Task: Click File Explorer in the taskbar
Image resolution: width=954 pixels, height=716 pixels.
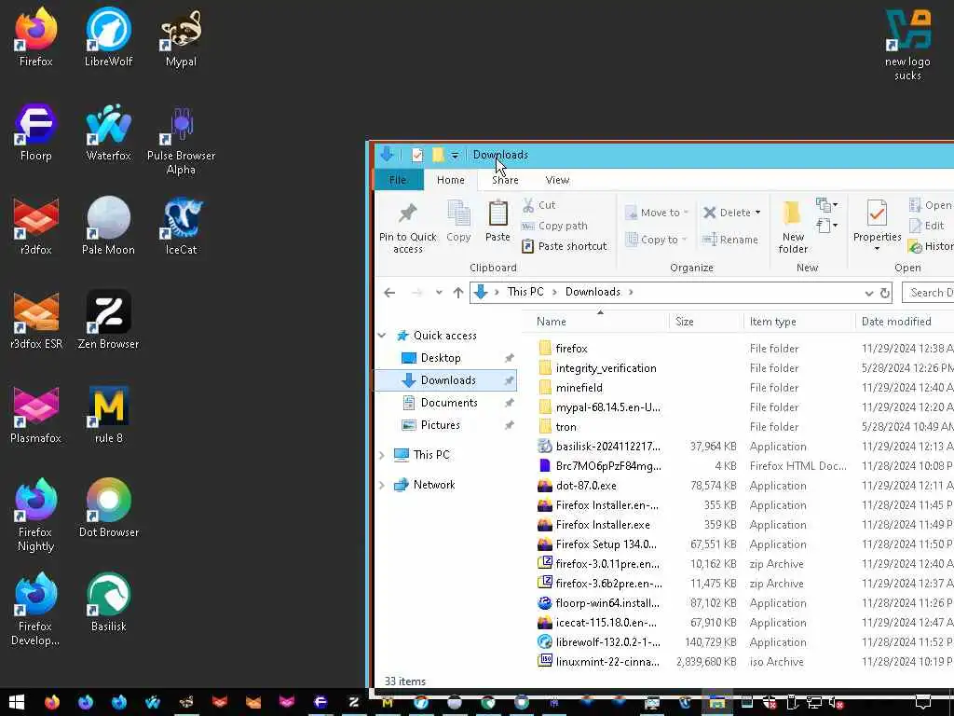Action: (717, 702)
